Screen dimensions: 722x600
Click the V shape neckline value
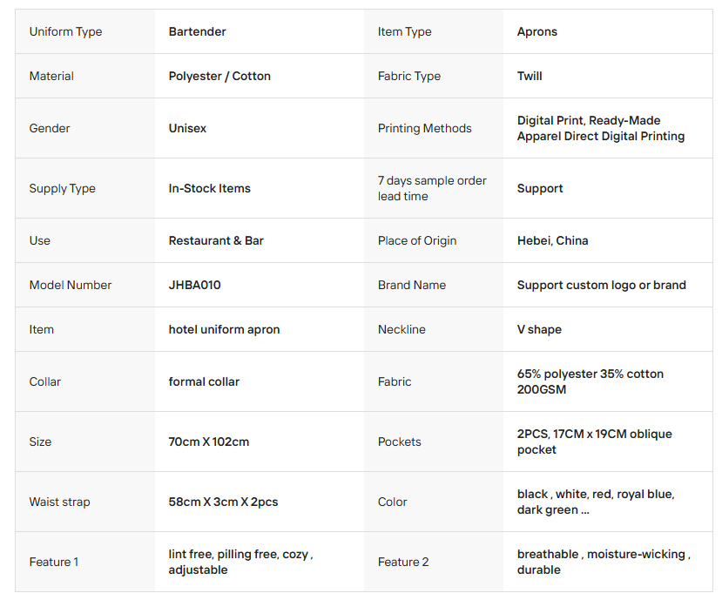coord(539,330)
